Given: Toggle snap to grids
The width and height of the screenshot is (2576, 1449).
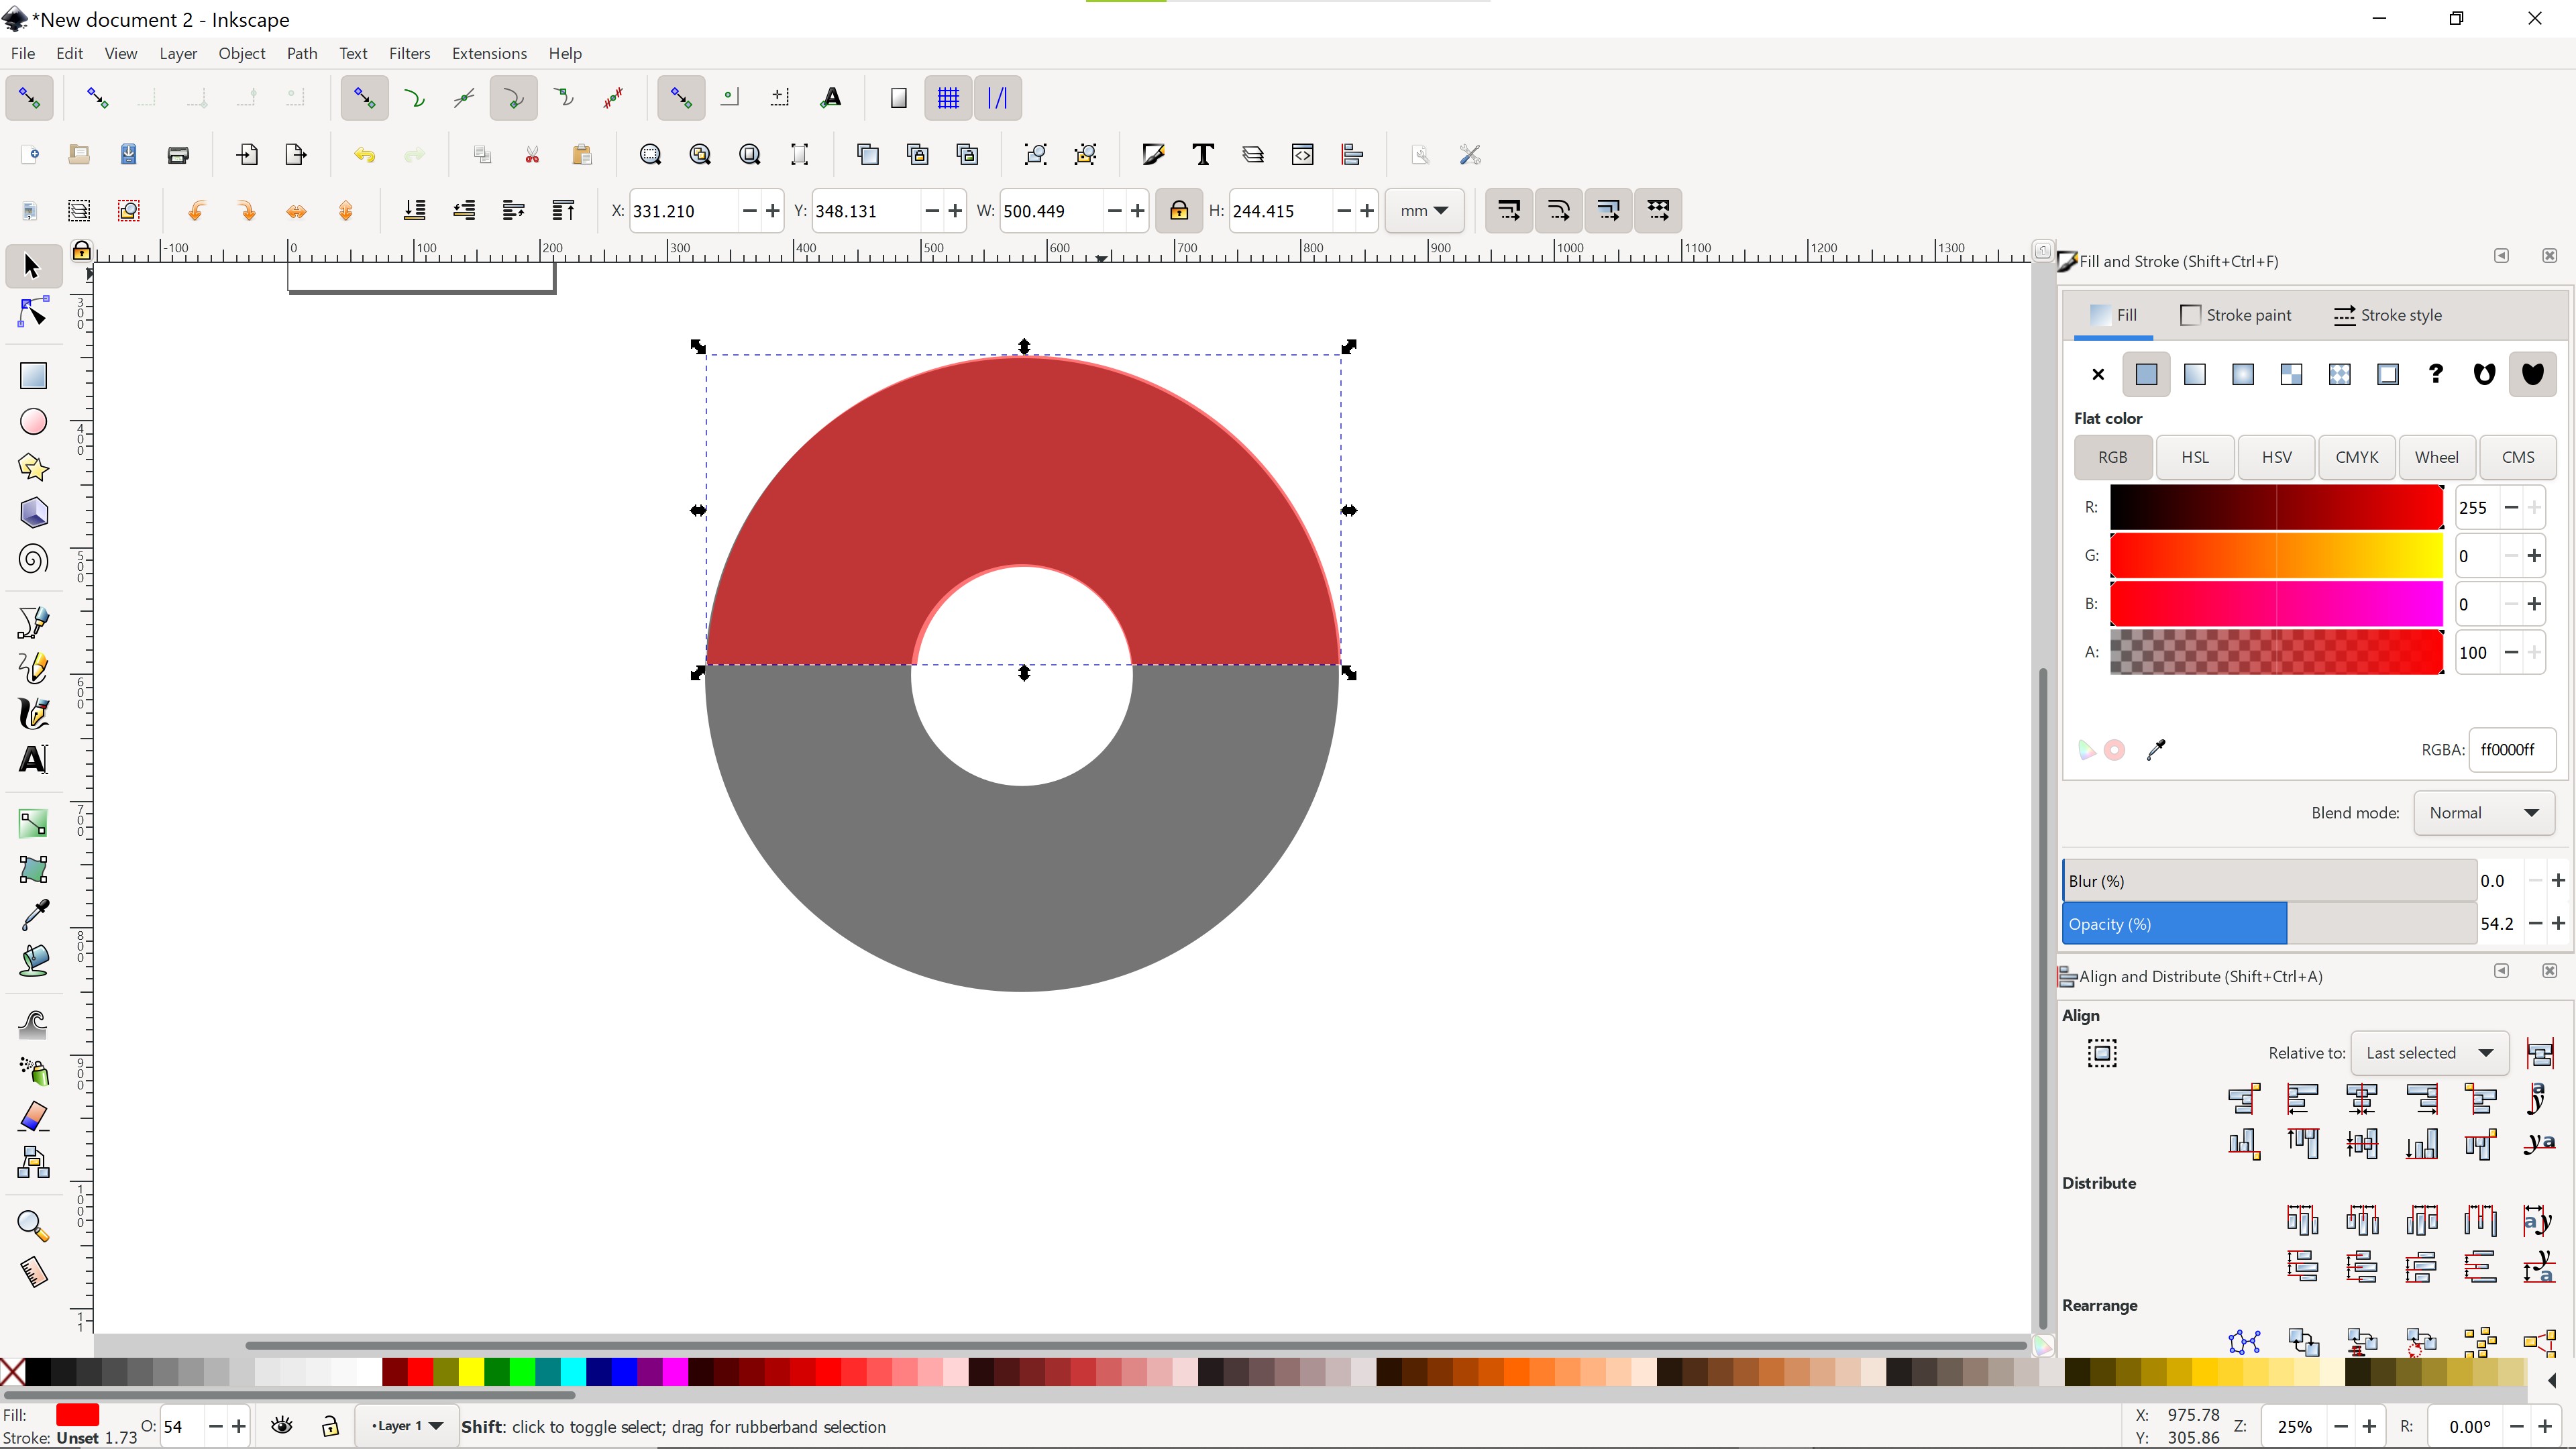Looking at the screenshot, I should pyautogui.click(x=947, y=98).
